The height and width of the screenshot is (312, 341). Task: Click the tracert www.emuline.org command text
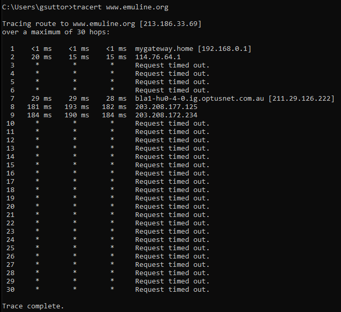pos(121,7)
